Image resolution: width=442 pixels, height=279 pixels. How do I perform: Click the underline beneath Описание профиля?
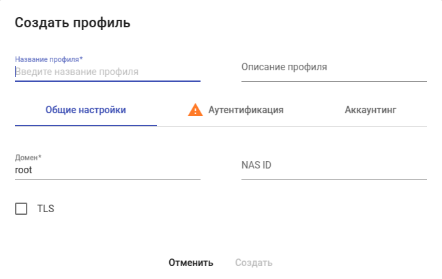coord(334,81)
